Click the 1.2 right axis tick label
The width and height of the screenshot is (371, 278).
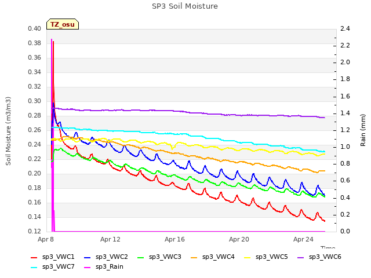(345, 130)
